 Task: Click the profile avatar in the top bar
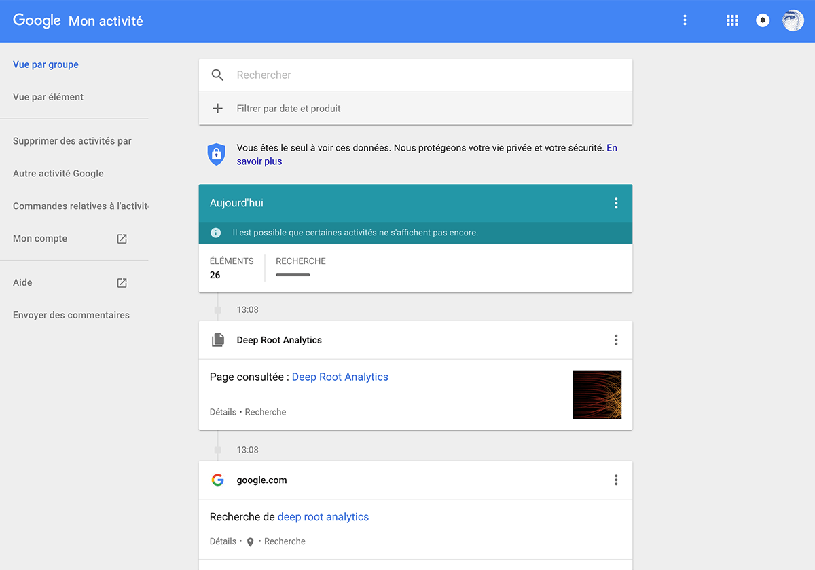coord(793,20)
